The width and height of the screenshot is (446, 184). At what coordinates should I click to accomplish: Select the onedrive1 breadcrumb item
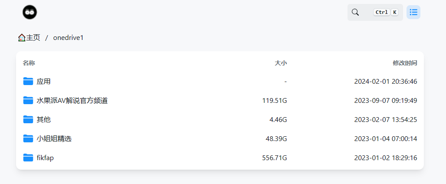coord(68,38)
